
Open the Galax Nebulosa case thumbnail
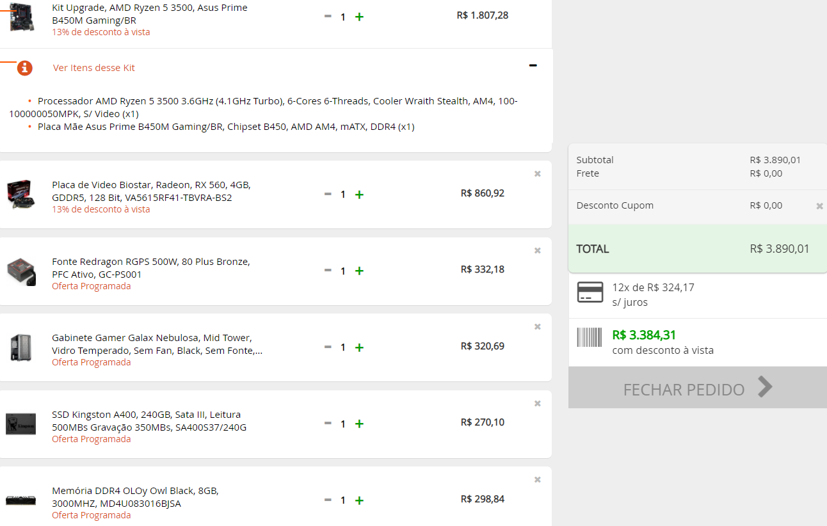click(21, 347)
